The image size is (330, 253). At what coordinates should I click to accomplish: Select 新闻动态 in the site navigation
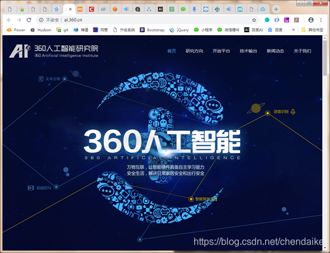[275, 51]
